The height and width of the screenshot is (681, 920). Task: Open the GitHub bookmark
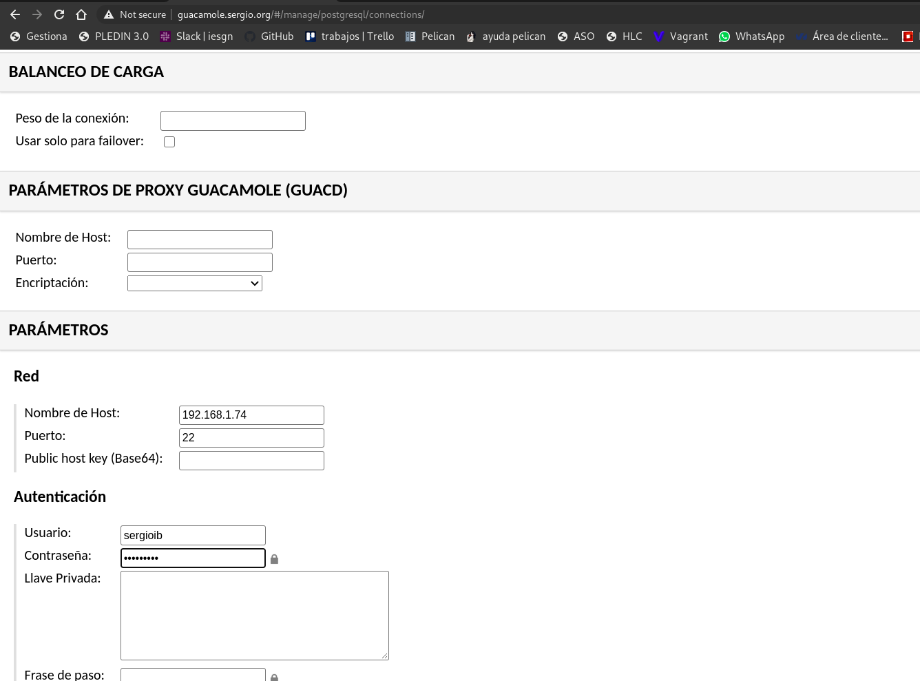[269, 36]
